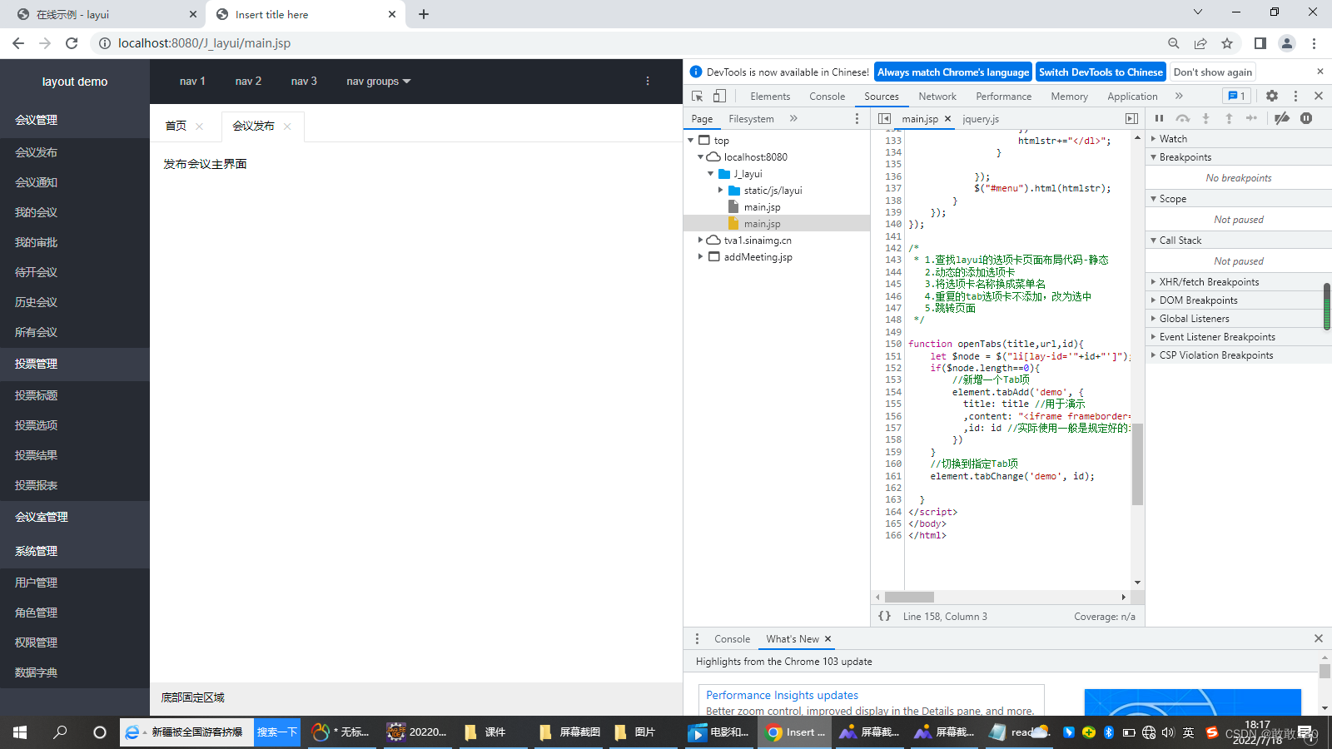The width and height of the screenshot is (1332, 749).
Task: Hide the debugger sidebar icon
Action: tap(1131, 118)
